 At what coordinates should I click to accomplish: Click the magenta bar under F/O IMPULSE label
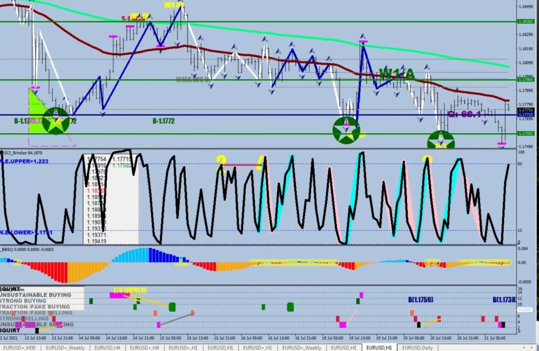click(119, 295)
